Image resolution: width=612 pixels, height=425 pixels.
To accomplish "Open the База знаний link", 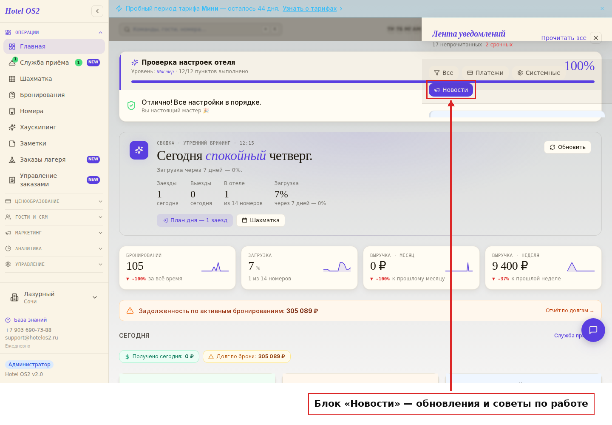I will coord(26,320).
